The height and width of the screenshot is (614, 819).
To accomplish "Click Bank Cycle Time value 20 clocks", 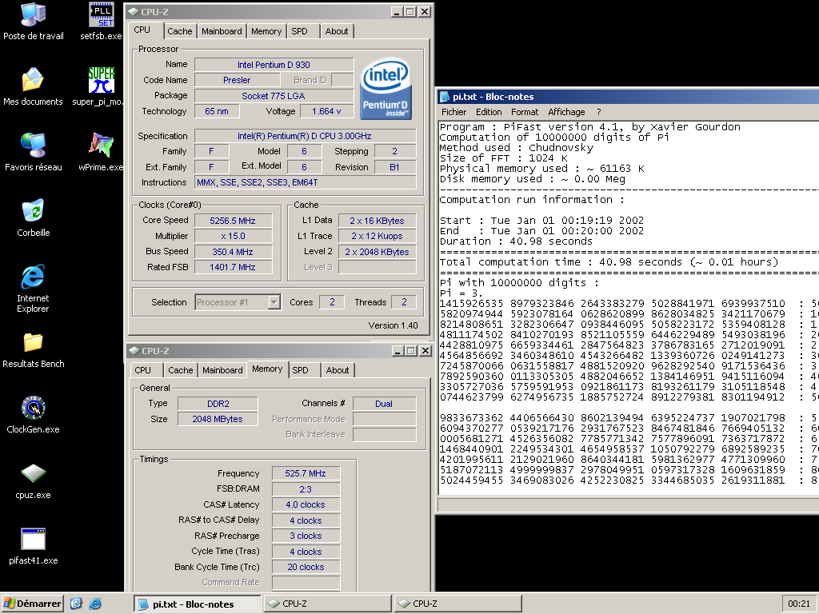I will (306, 567).
